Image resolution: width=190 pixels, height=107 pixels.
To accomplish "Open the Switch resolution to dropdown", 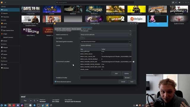I will pyautogui.click(x=106, y=34).
